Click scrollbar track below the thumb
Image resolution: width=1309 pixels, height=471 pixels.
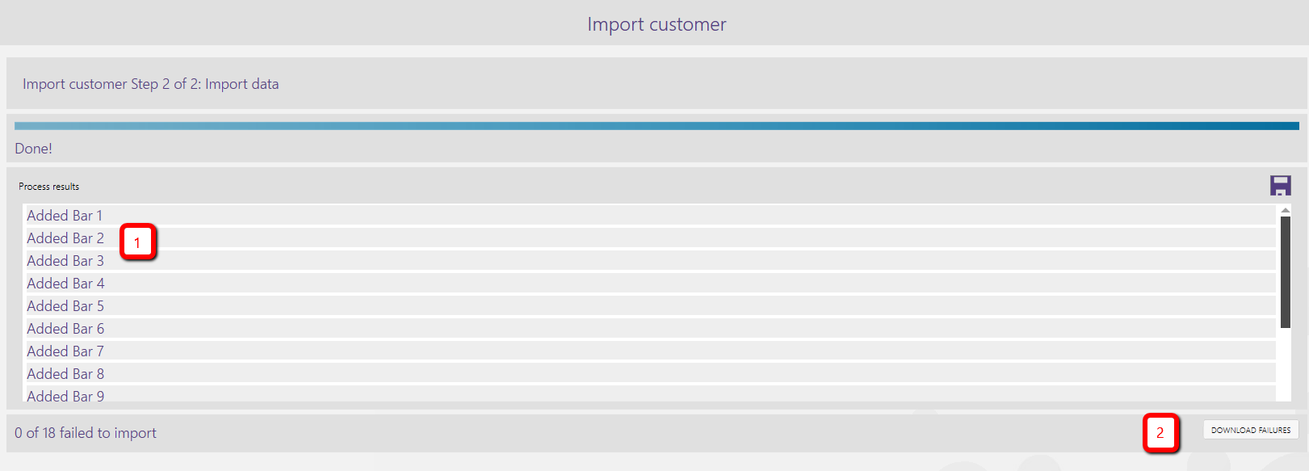[x=1285, y=364]
